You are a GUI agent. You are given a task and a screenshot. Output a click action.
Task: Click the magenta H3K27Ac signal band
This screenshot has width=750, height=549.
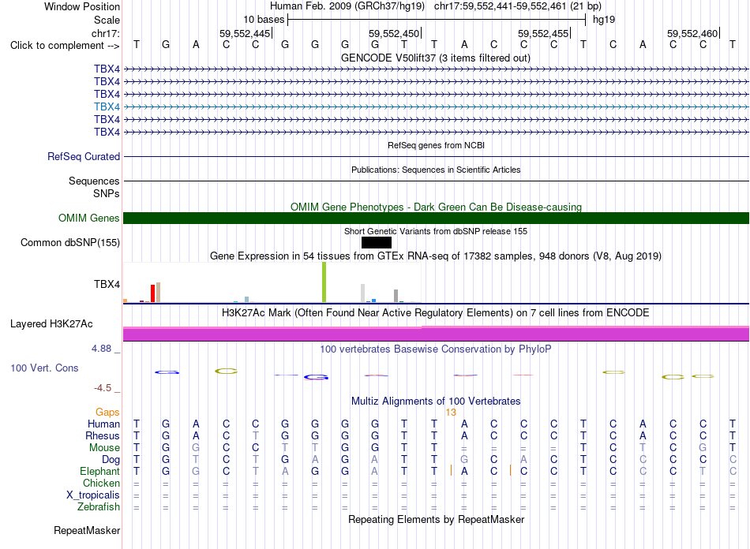tap(436, 334)
